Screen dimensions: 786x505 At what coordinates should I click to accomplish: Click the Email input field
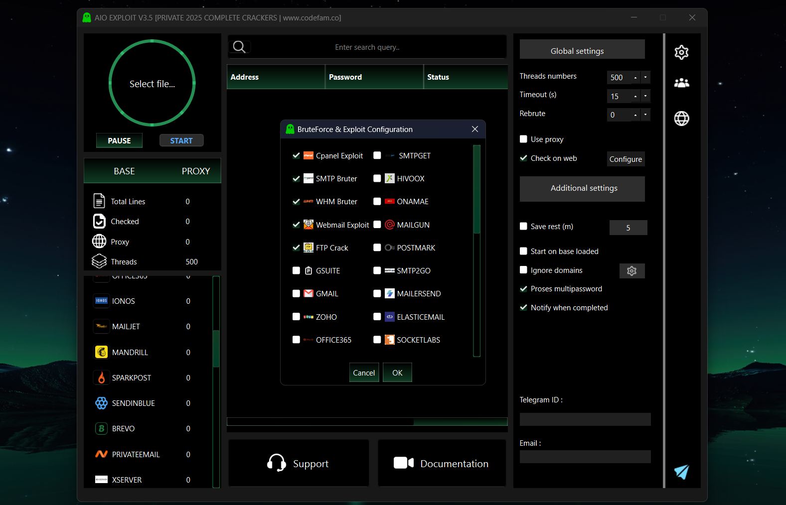(x=585, y=457)
